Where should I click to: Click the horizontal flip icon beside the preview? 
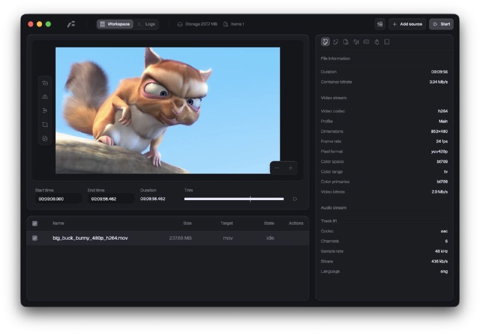pyautogui.click(x=45, y=97)
